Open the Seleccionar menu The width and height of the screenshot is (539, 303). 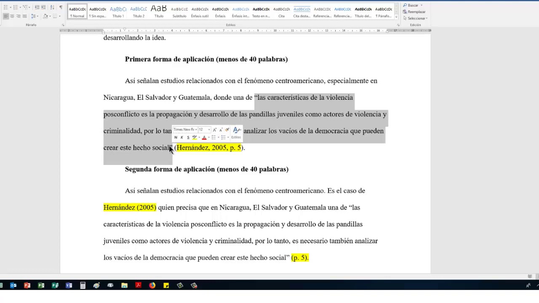pos(415,19)
